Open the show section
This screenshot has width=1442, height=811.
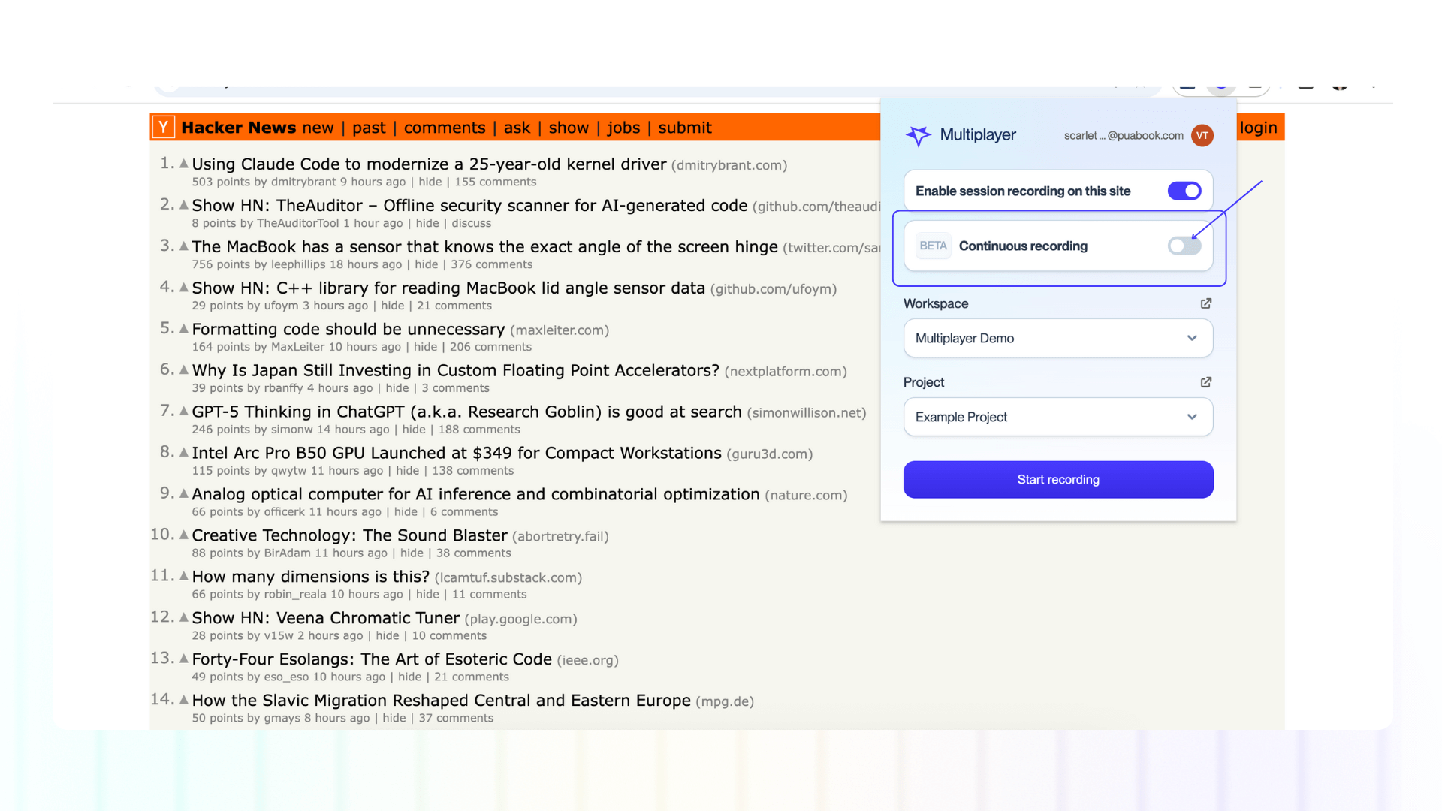point(569,128)
